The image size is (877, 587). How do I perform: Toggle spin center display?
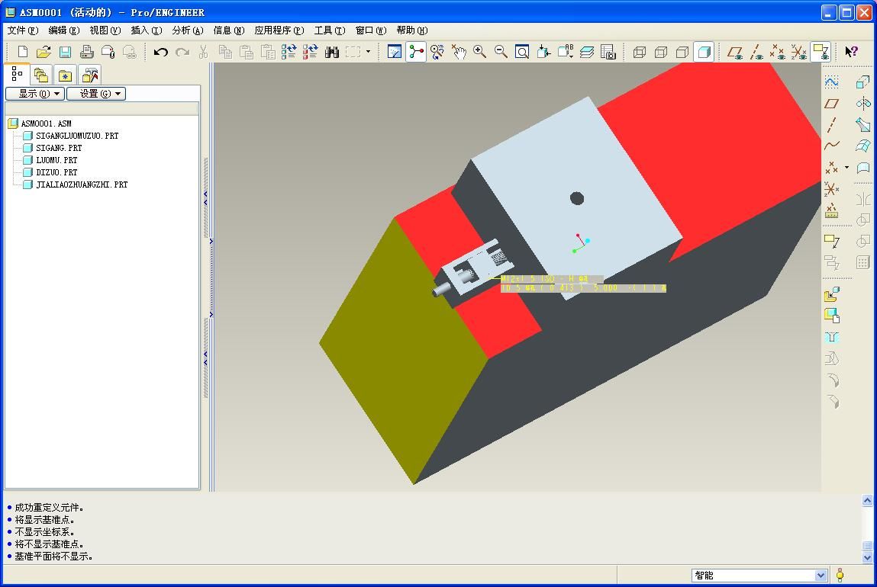click(x=415, y=52)
